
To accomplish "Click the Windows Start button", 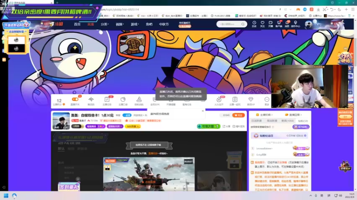I will [6, 196].
